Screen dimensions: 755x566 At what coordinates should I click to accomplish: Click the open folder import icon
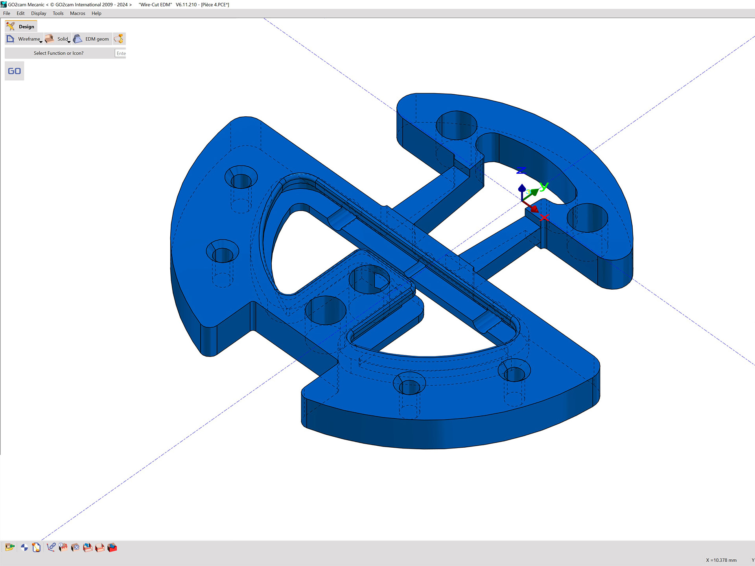(x=10, y=548)
